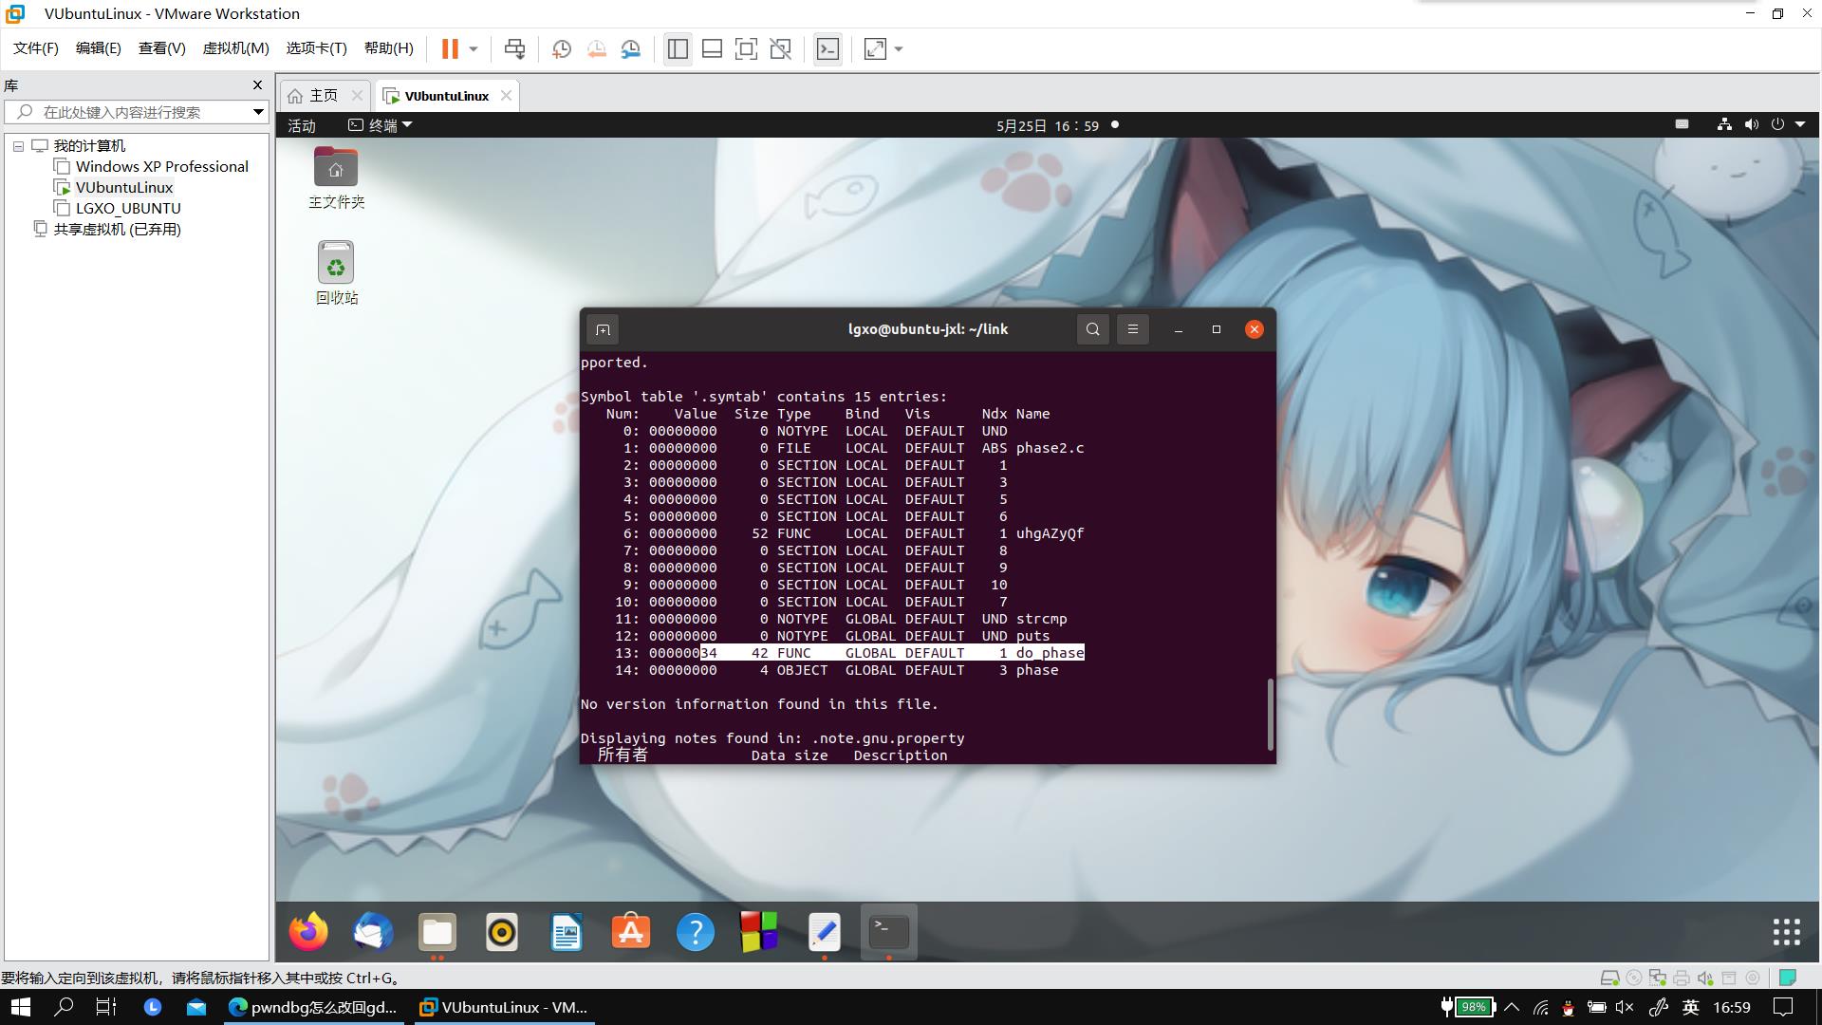This screenshot has height=1025, width=1822.
Task: Open the console view button
Action: (827, 48)
